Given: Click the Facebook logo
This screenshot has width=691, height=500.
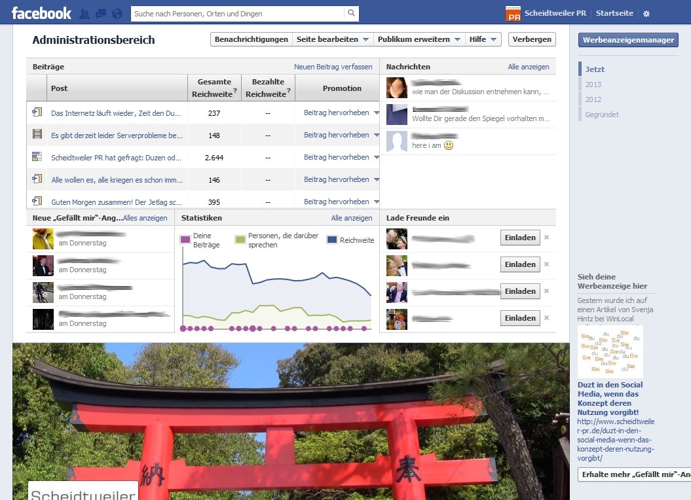Looking at the screenshot, I should pos(41,13).
